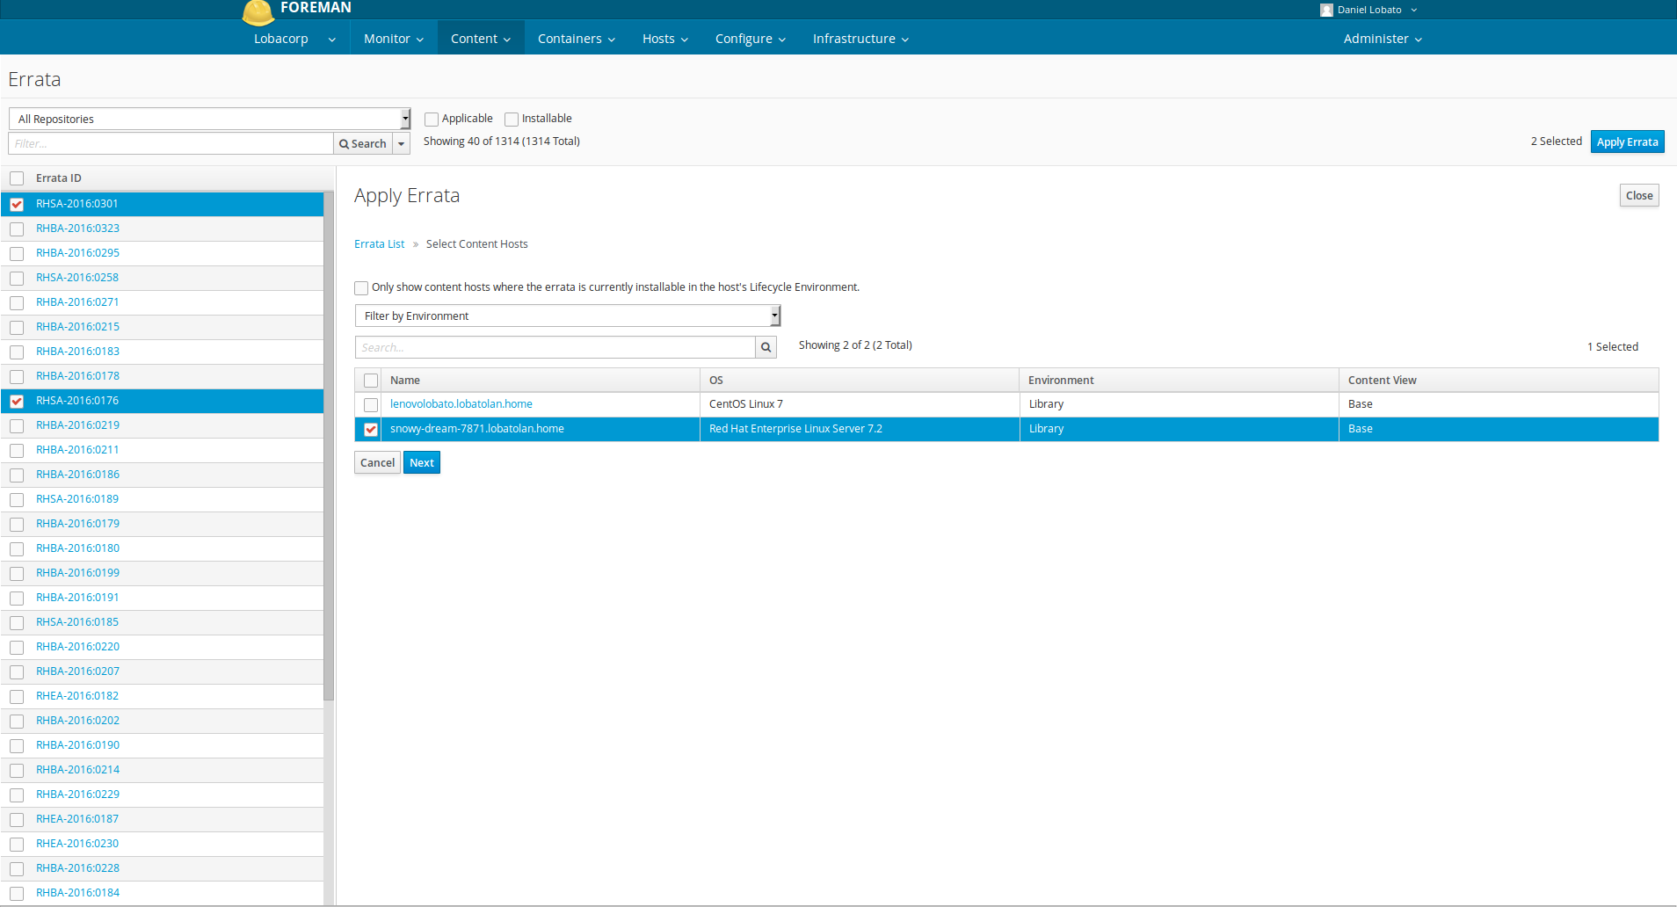Select the lenovolobato.lobatolan.home host checkbox

(371, 405)
